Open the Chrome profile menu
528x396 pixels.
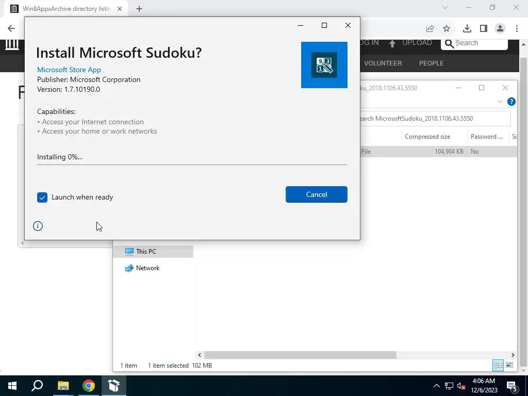pyautogui.click(x=500, y=29)
